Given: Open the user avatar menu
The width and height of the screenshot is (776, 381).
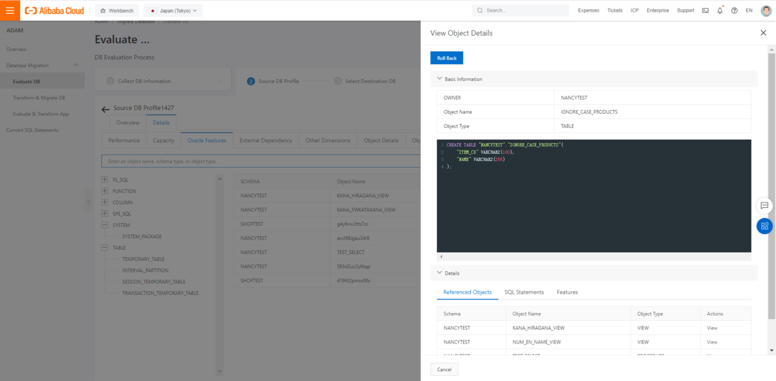Looking at the screenshot, I should point(766,10).
